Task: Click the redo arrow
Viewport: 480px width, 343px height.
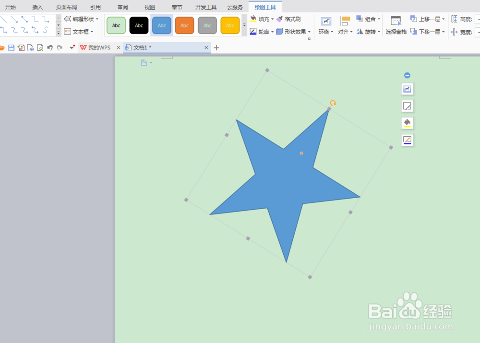Action: point(60,48)
